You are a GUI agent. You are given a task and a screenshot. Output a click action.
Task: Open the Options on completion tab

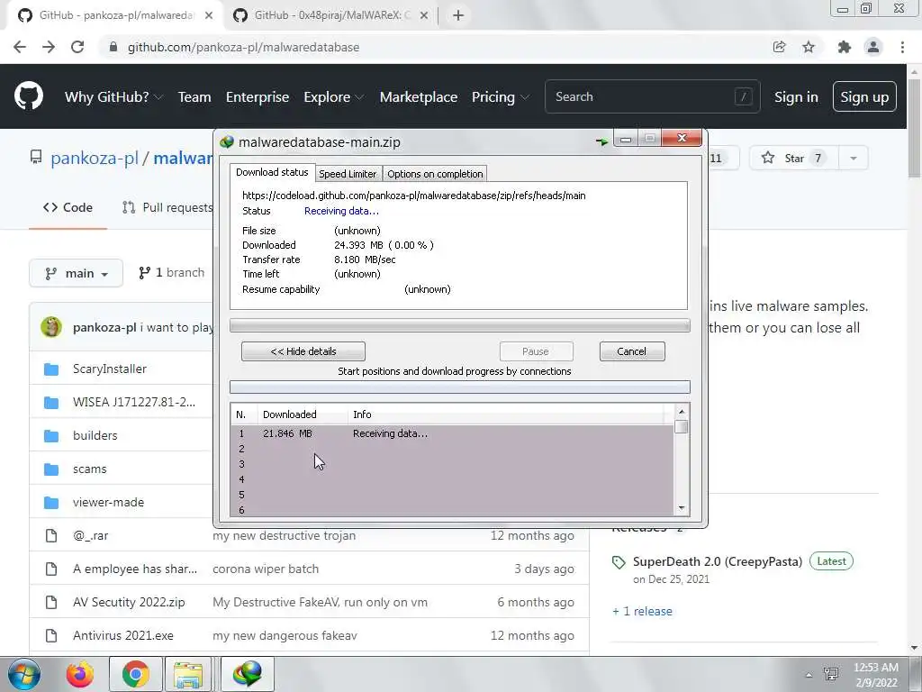(x=435, y=174)
